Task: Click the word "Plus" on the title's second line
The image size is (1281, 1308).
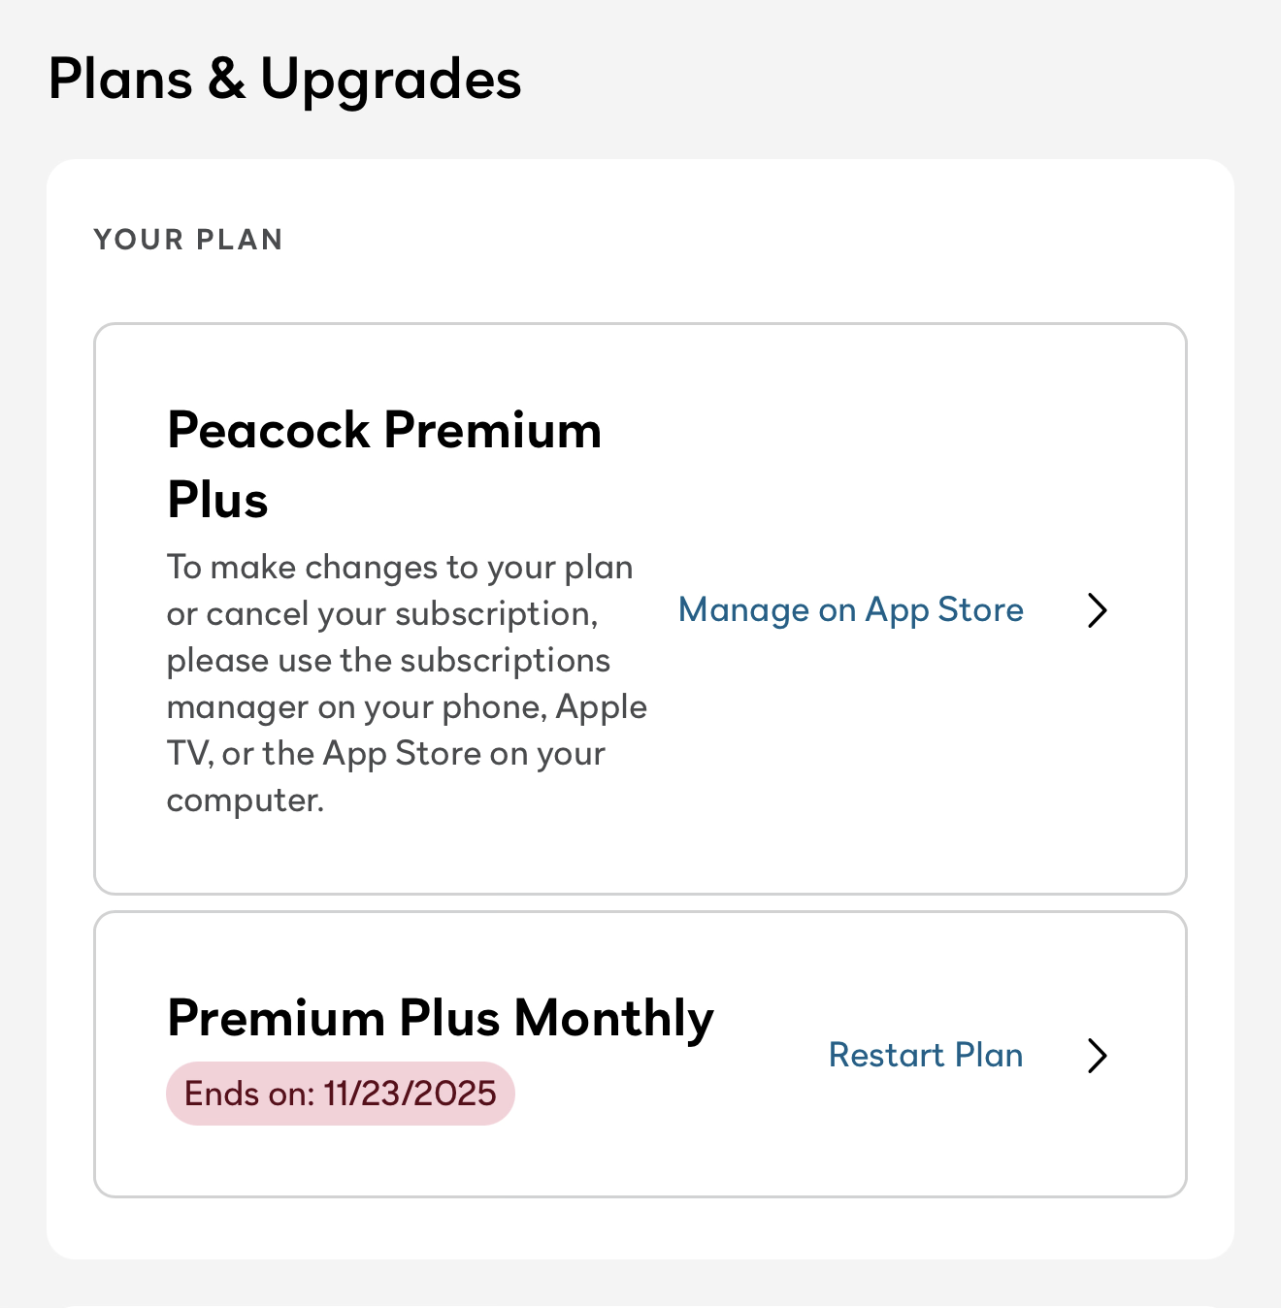Action: coord(217,501)
